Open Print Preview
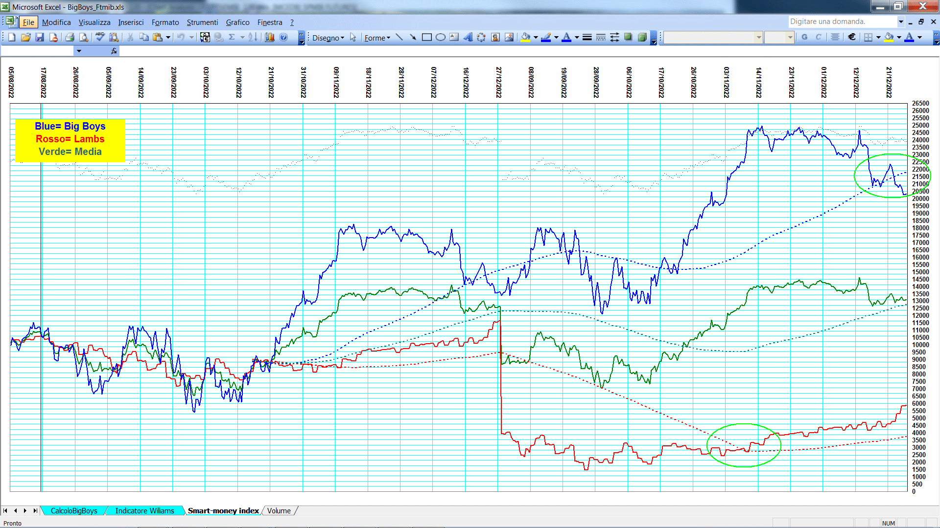 (84, 37)
